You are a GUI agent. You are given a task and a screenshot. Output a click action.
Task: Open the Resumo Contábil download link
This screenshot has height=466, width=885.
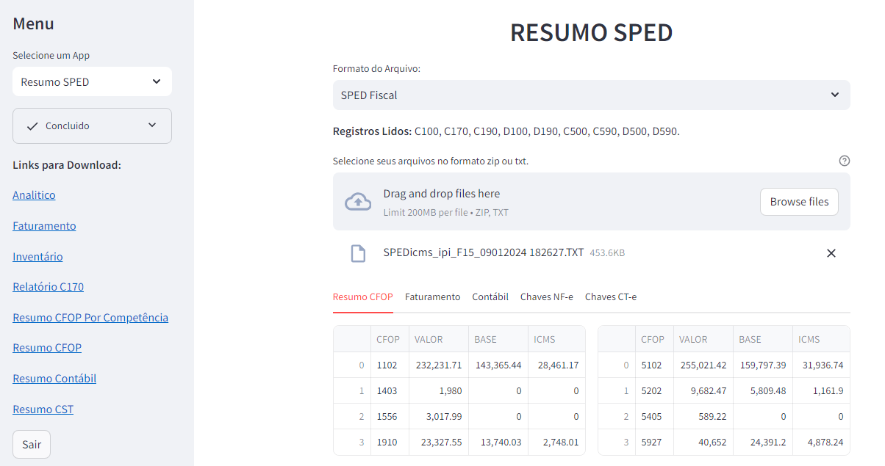54,379
